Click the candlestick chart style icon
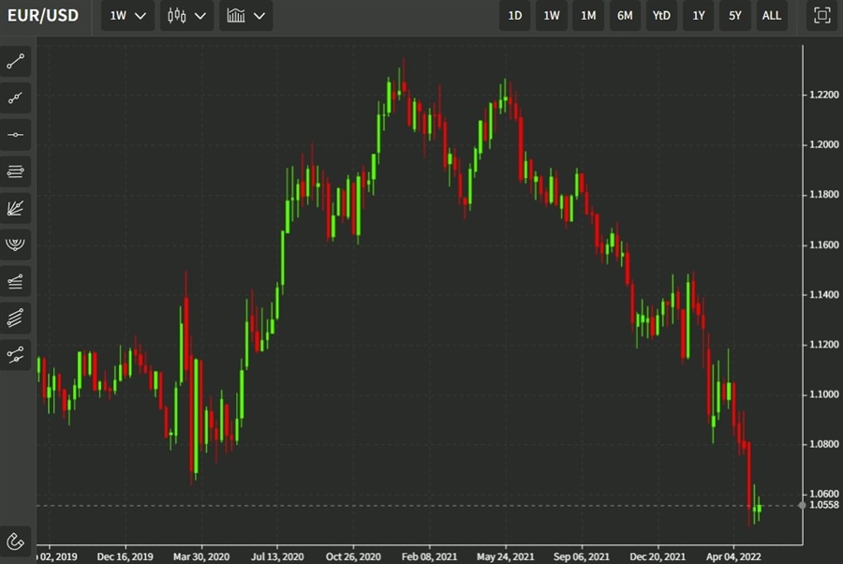This screenshot has width=843, height=564. coord(179,15)
